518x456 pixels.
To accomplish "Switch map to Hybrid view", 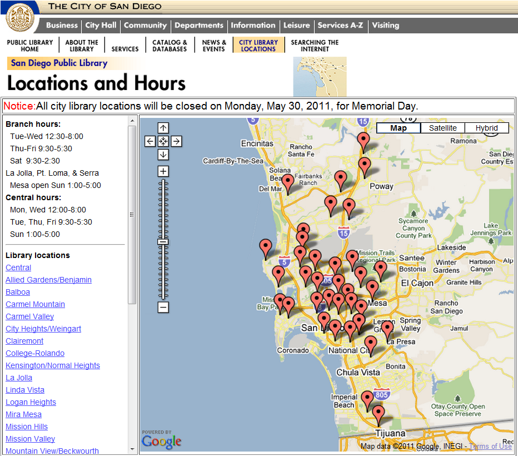I will point(487,128).
